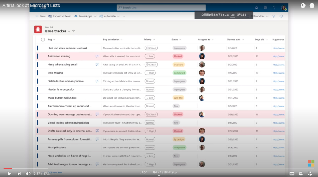Screen dimensions: 318x177
Task: Open Remove pills from column comments
Action: click(97, 139)
